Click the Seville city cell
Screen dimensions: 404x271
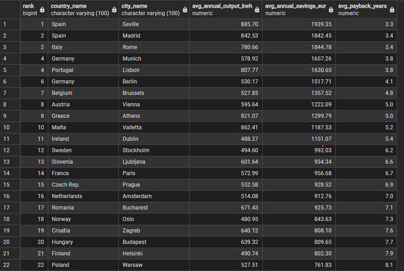click(x=154, y=24)
